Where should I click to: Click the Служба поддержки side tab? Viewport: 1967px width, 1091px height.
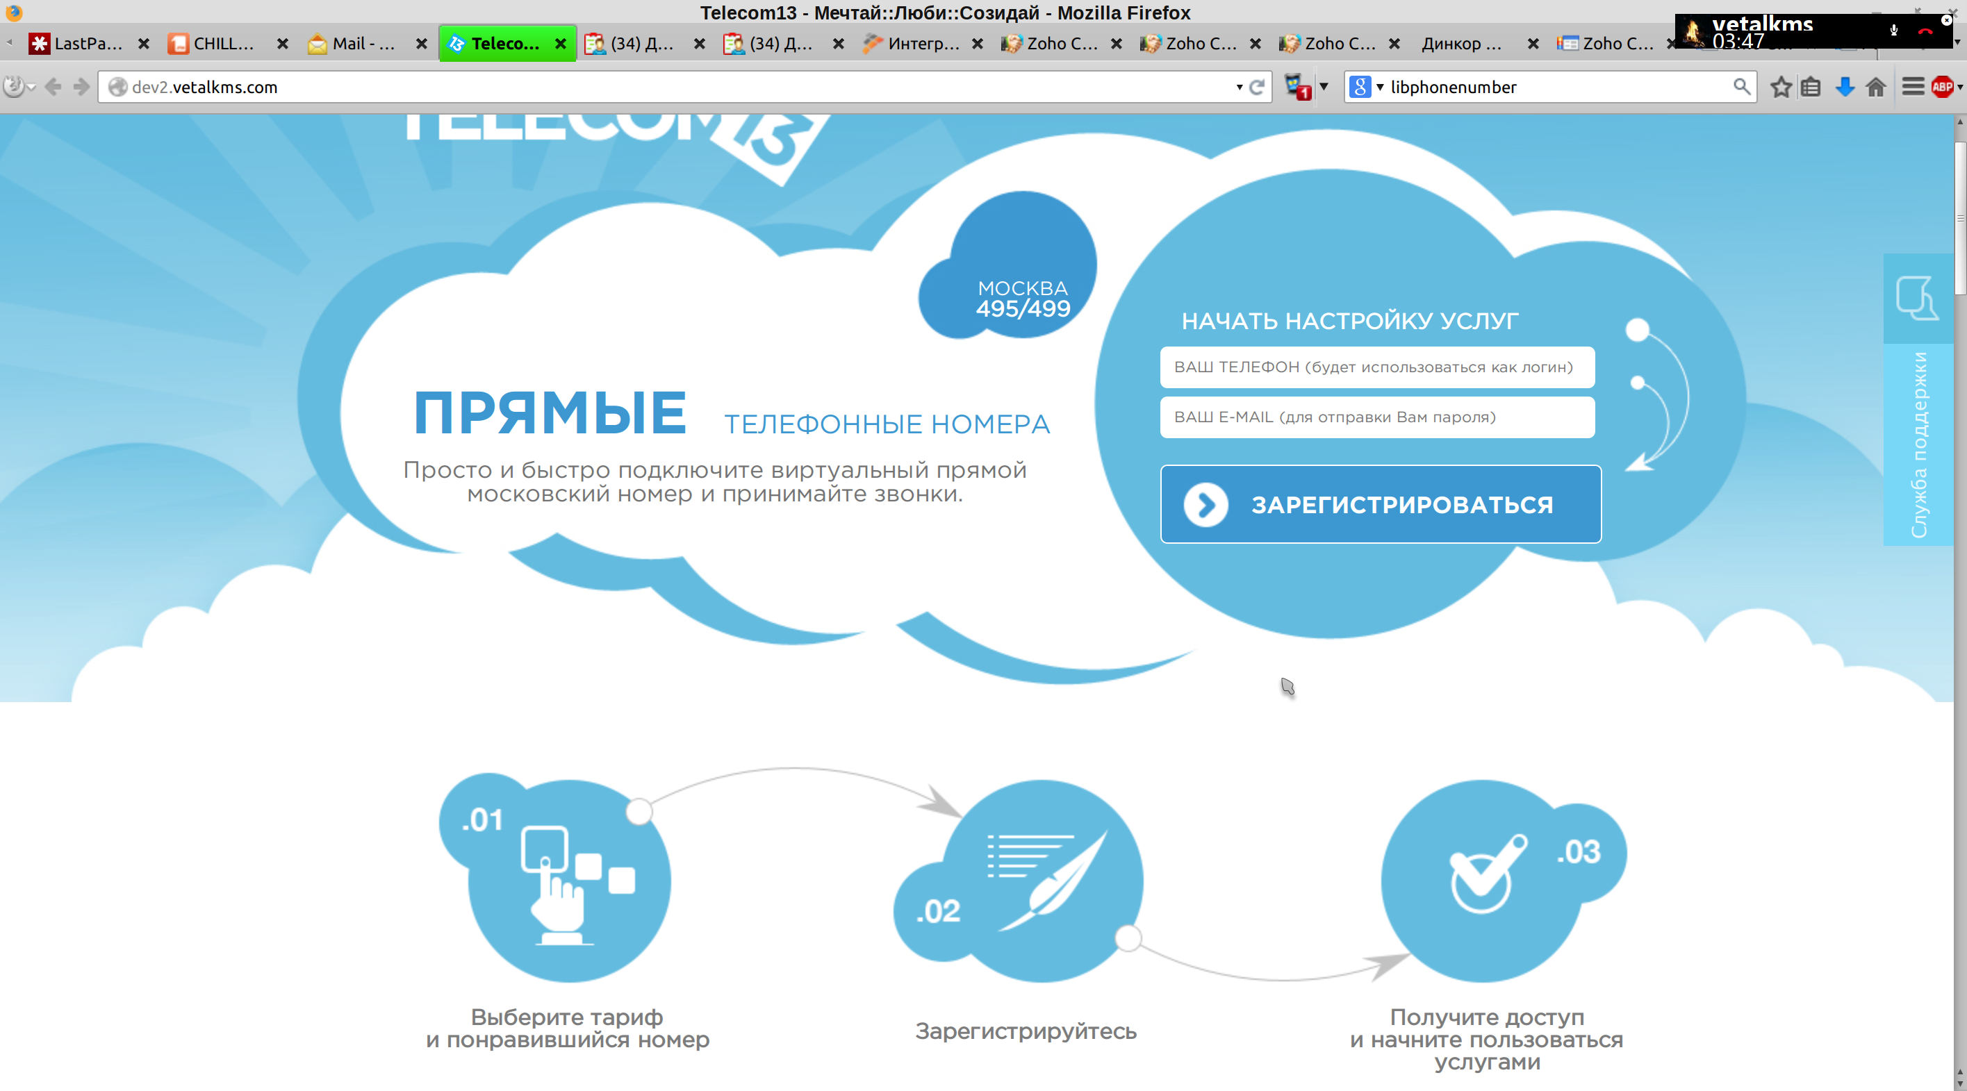pyautogui.click(x=1918, y=444)
